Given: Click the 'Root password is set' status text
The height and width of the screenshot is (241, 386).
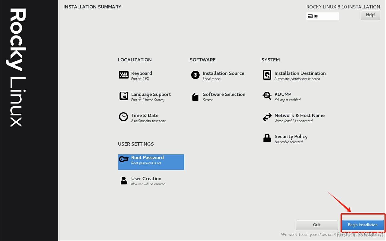Looking at the screenshot, I should [x=146, y=163].
